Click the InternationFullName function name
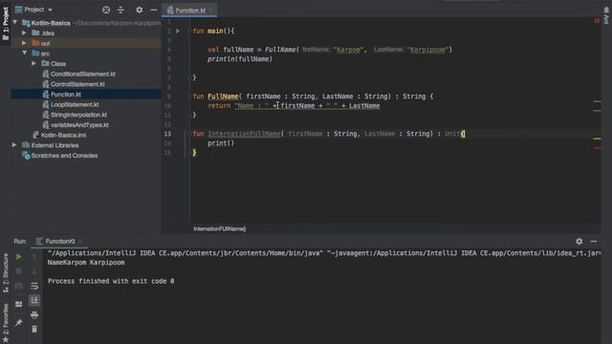The height and width of the screenshot is (344, 612). [x=244, y=134]
